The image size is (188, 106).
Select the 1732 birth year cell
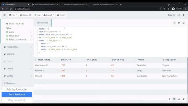click(63, 65)
